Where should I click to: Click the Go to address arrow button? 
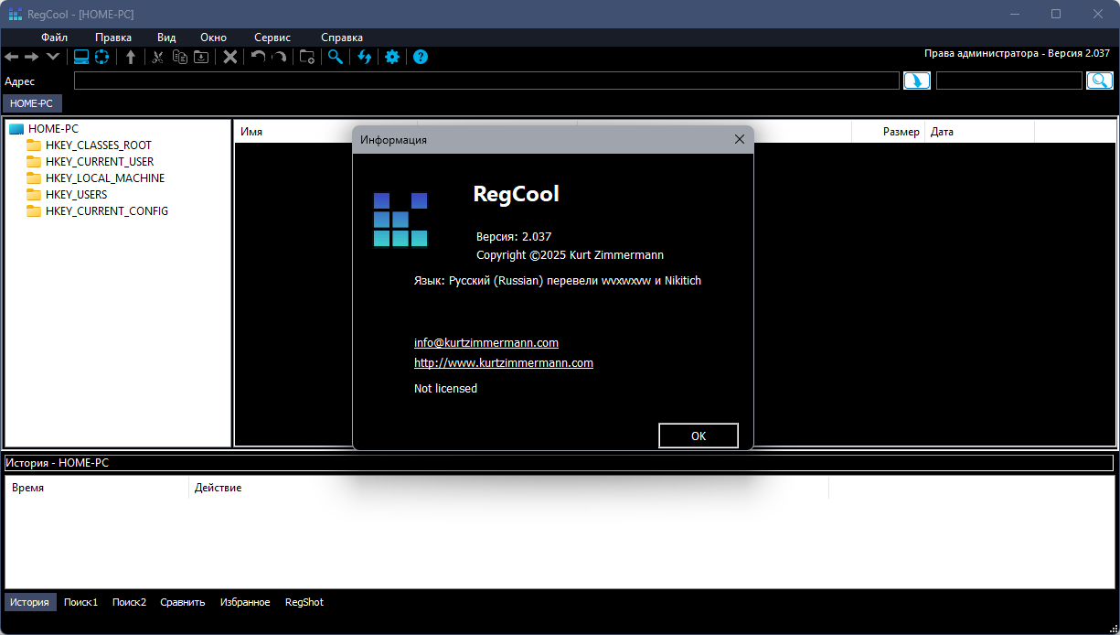(x=916, y=81)
